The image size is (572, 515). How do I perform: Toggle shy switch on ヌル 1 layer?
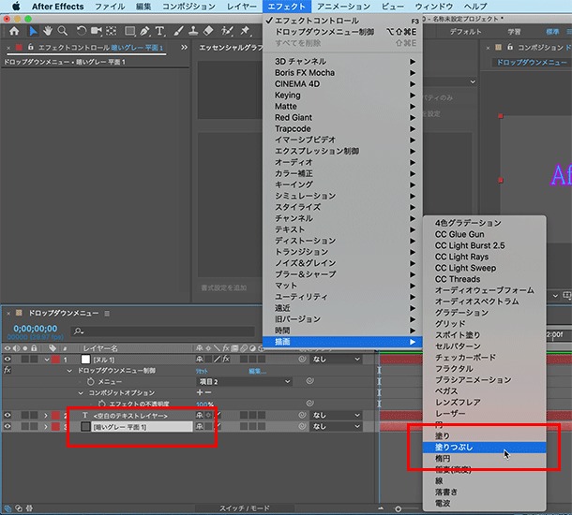[200, 360]
